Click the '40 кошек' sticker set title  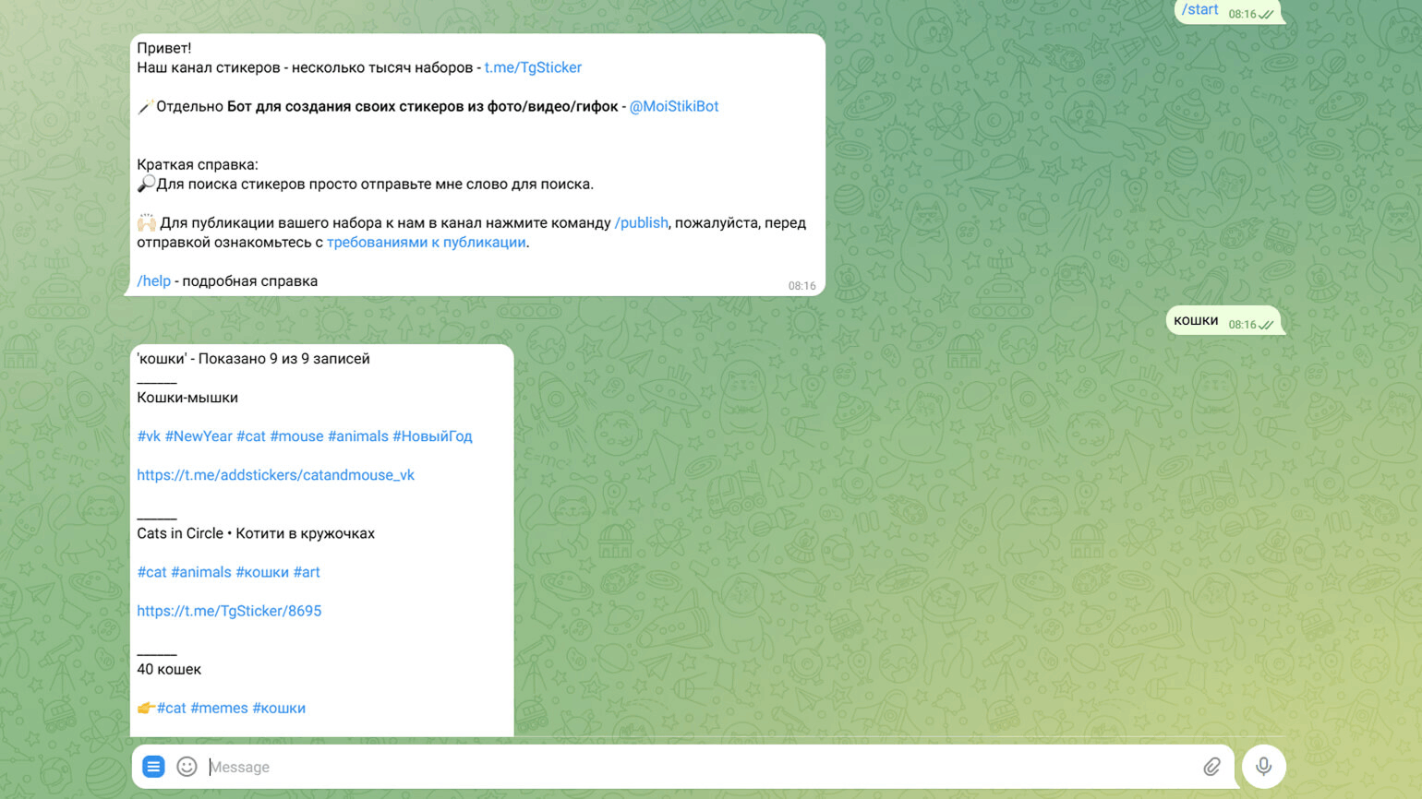pos(169,669)
